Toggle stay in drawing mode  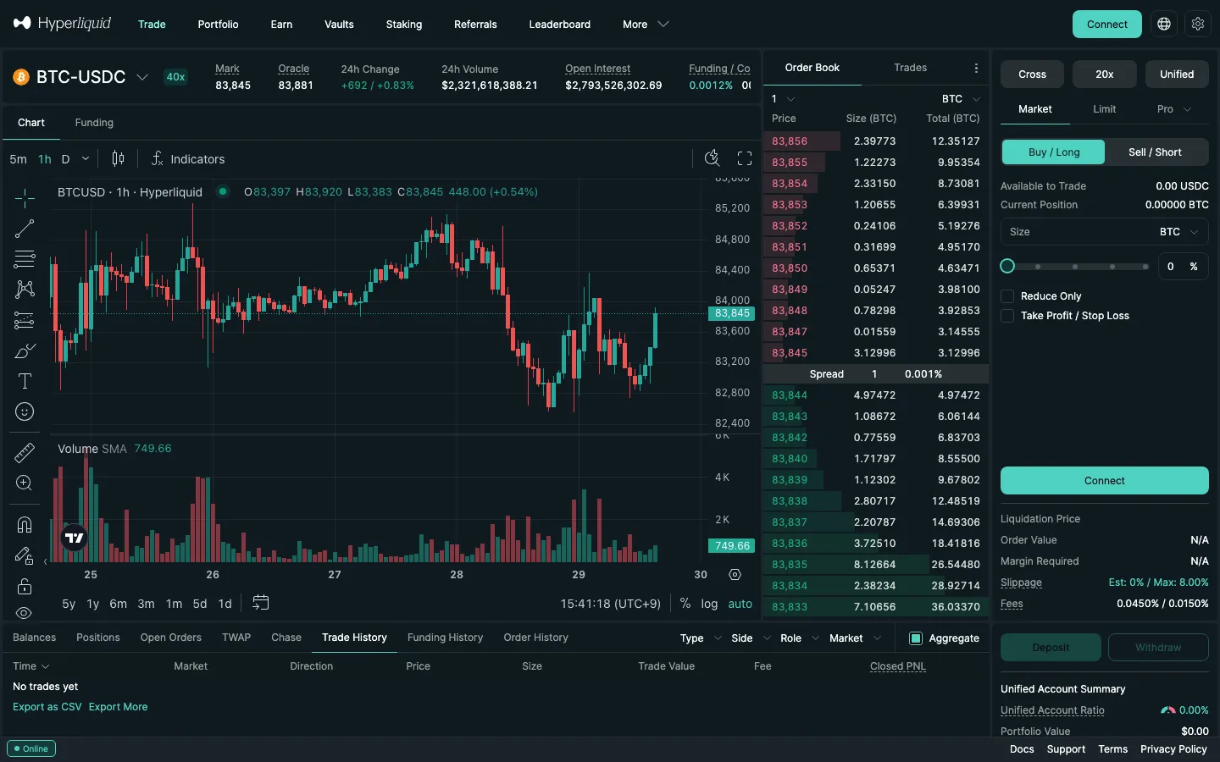coord(25,555)
